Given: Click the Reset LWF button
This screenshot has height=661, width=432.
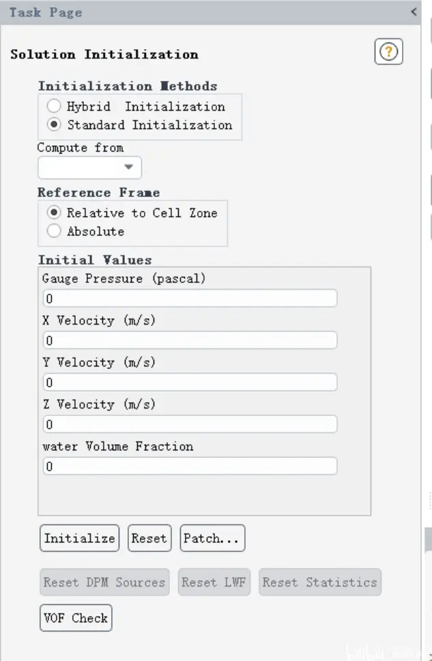Looking at the screenshot, I should [x=214, y=582].
